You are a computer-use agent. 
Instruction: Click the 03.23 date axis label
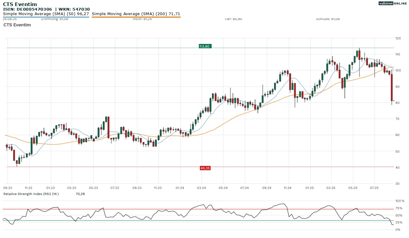(x=72, y=188)
